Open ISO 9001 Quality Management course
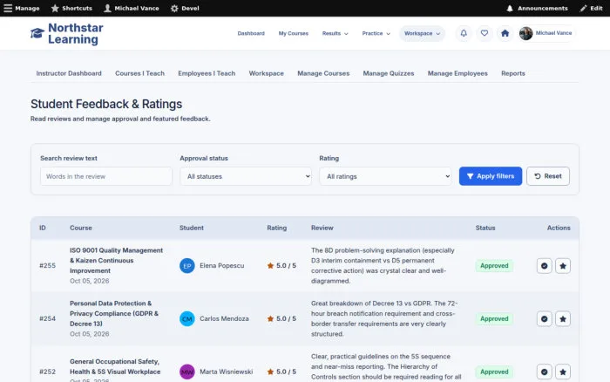Image resolution: width=610 pixels, height=382 pixels. pos(116,261)
